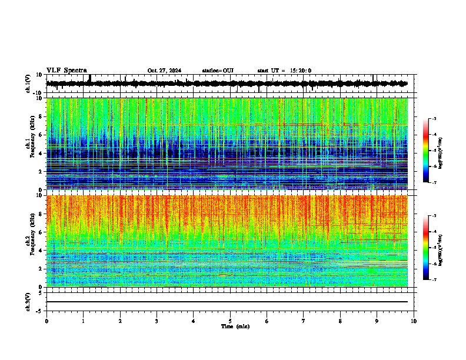Click the 'station=OUI' label
The height and width of the screenshot is (360, 466).
(x=218, y=71)
